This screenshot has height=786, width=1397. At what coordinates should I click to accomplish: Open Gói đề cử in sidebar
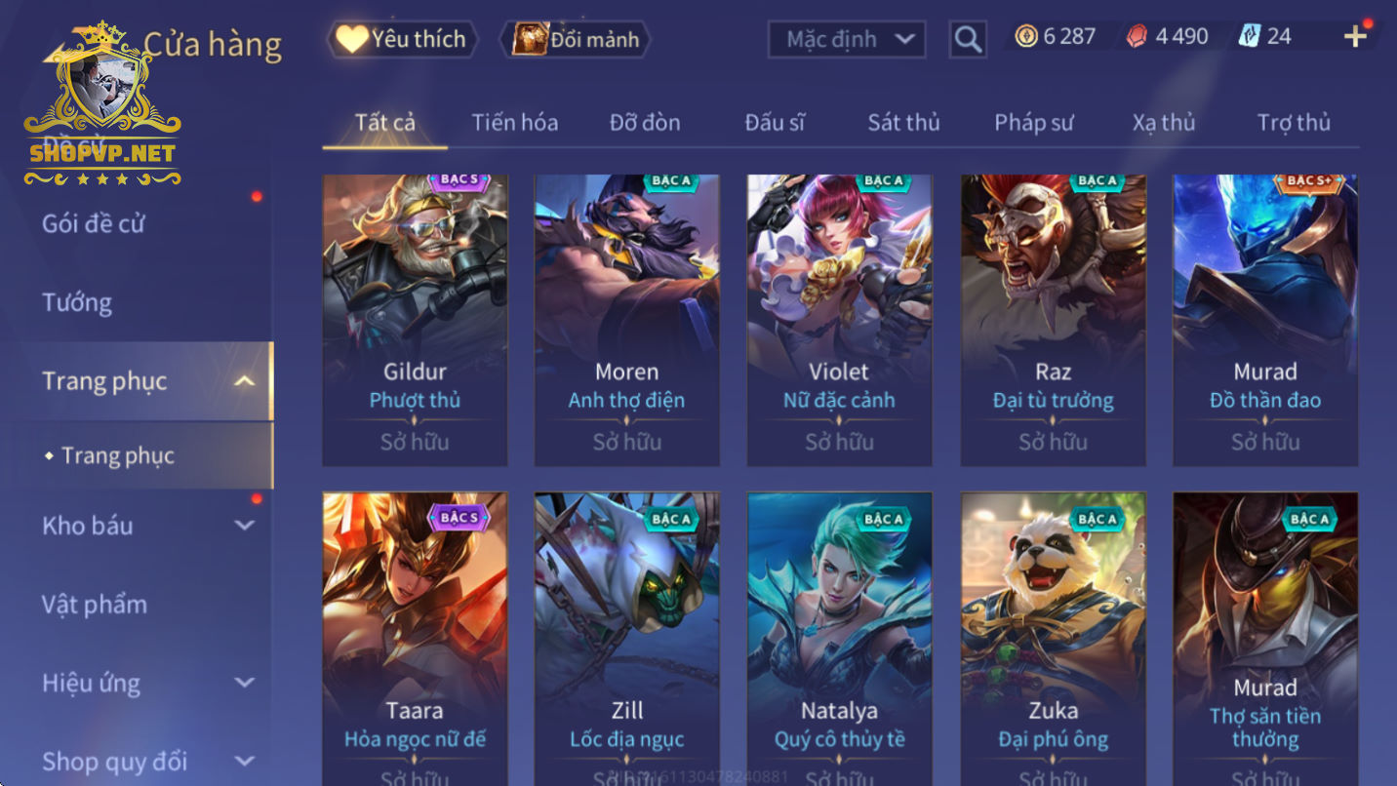click(x=93, y=223)
